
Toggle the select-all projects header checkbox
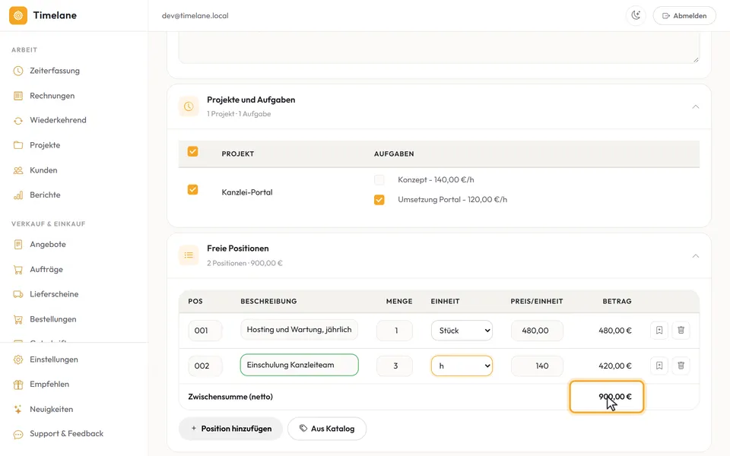(192, 152)
